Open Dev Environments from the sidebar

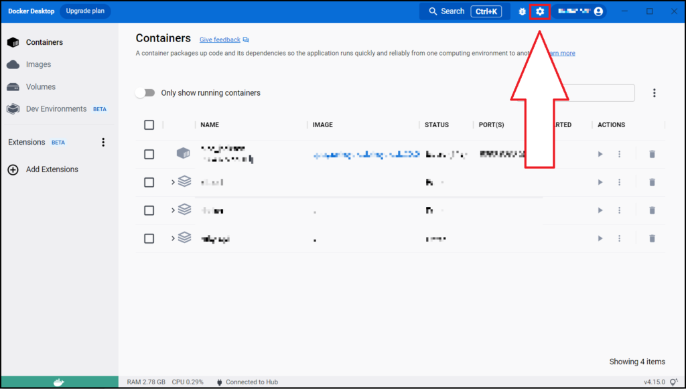(56, 108)
